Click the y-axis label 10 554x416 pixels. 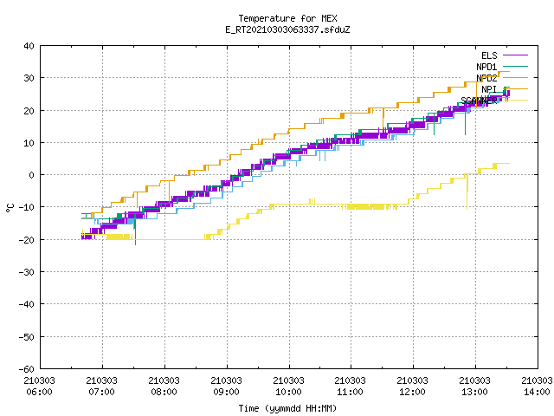(x=29, y=143)
